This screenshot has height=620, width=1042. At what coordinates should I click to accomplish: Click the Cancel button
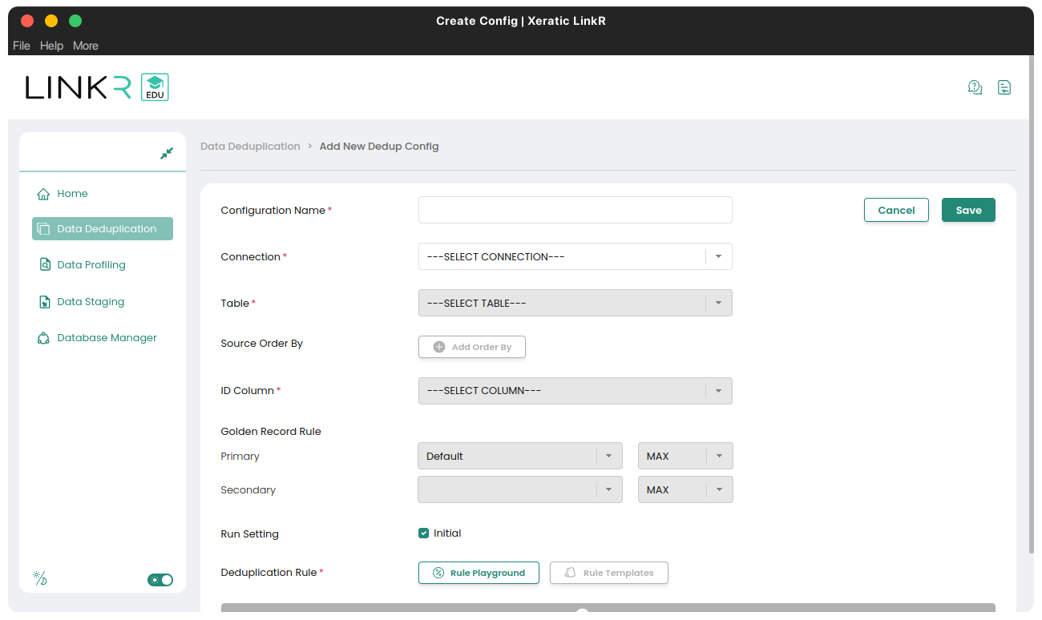pyautogui.click(x=896, y=210)
